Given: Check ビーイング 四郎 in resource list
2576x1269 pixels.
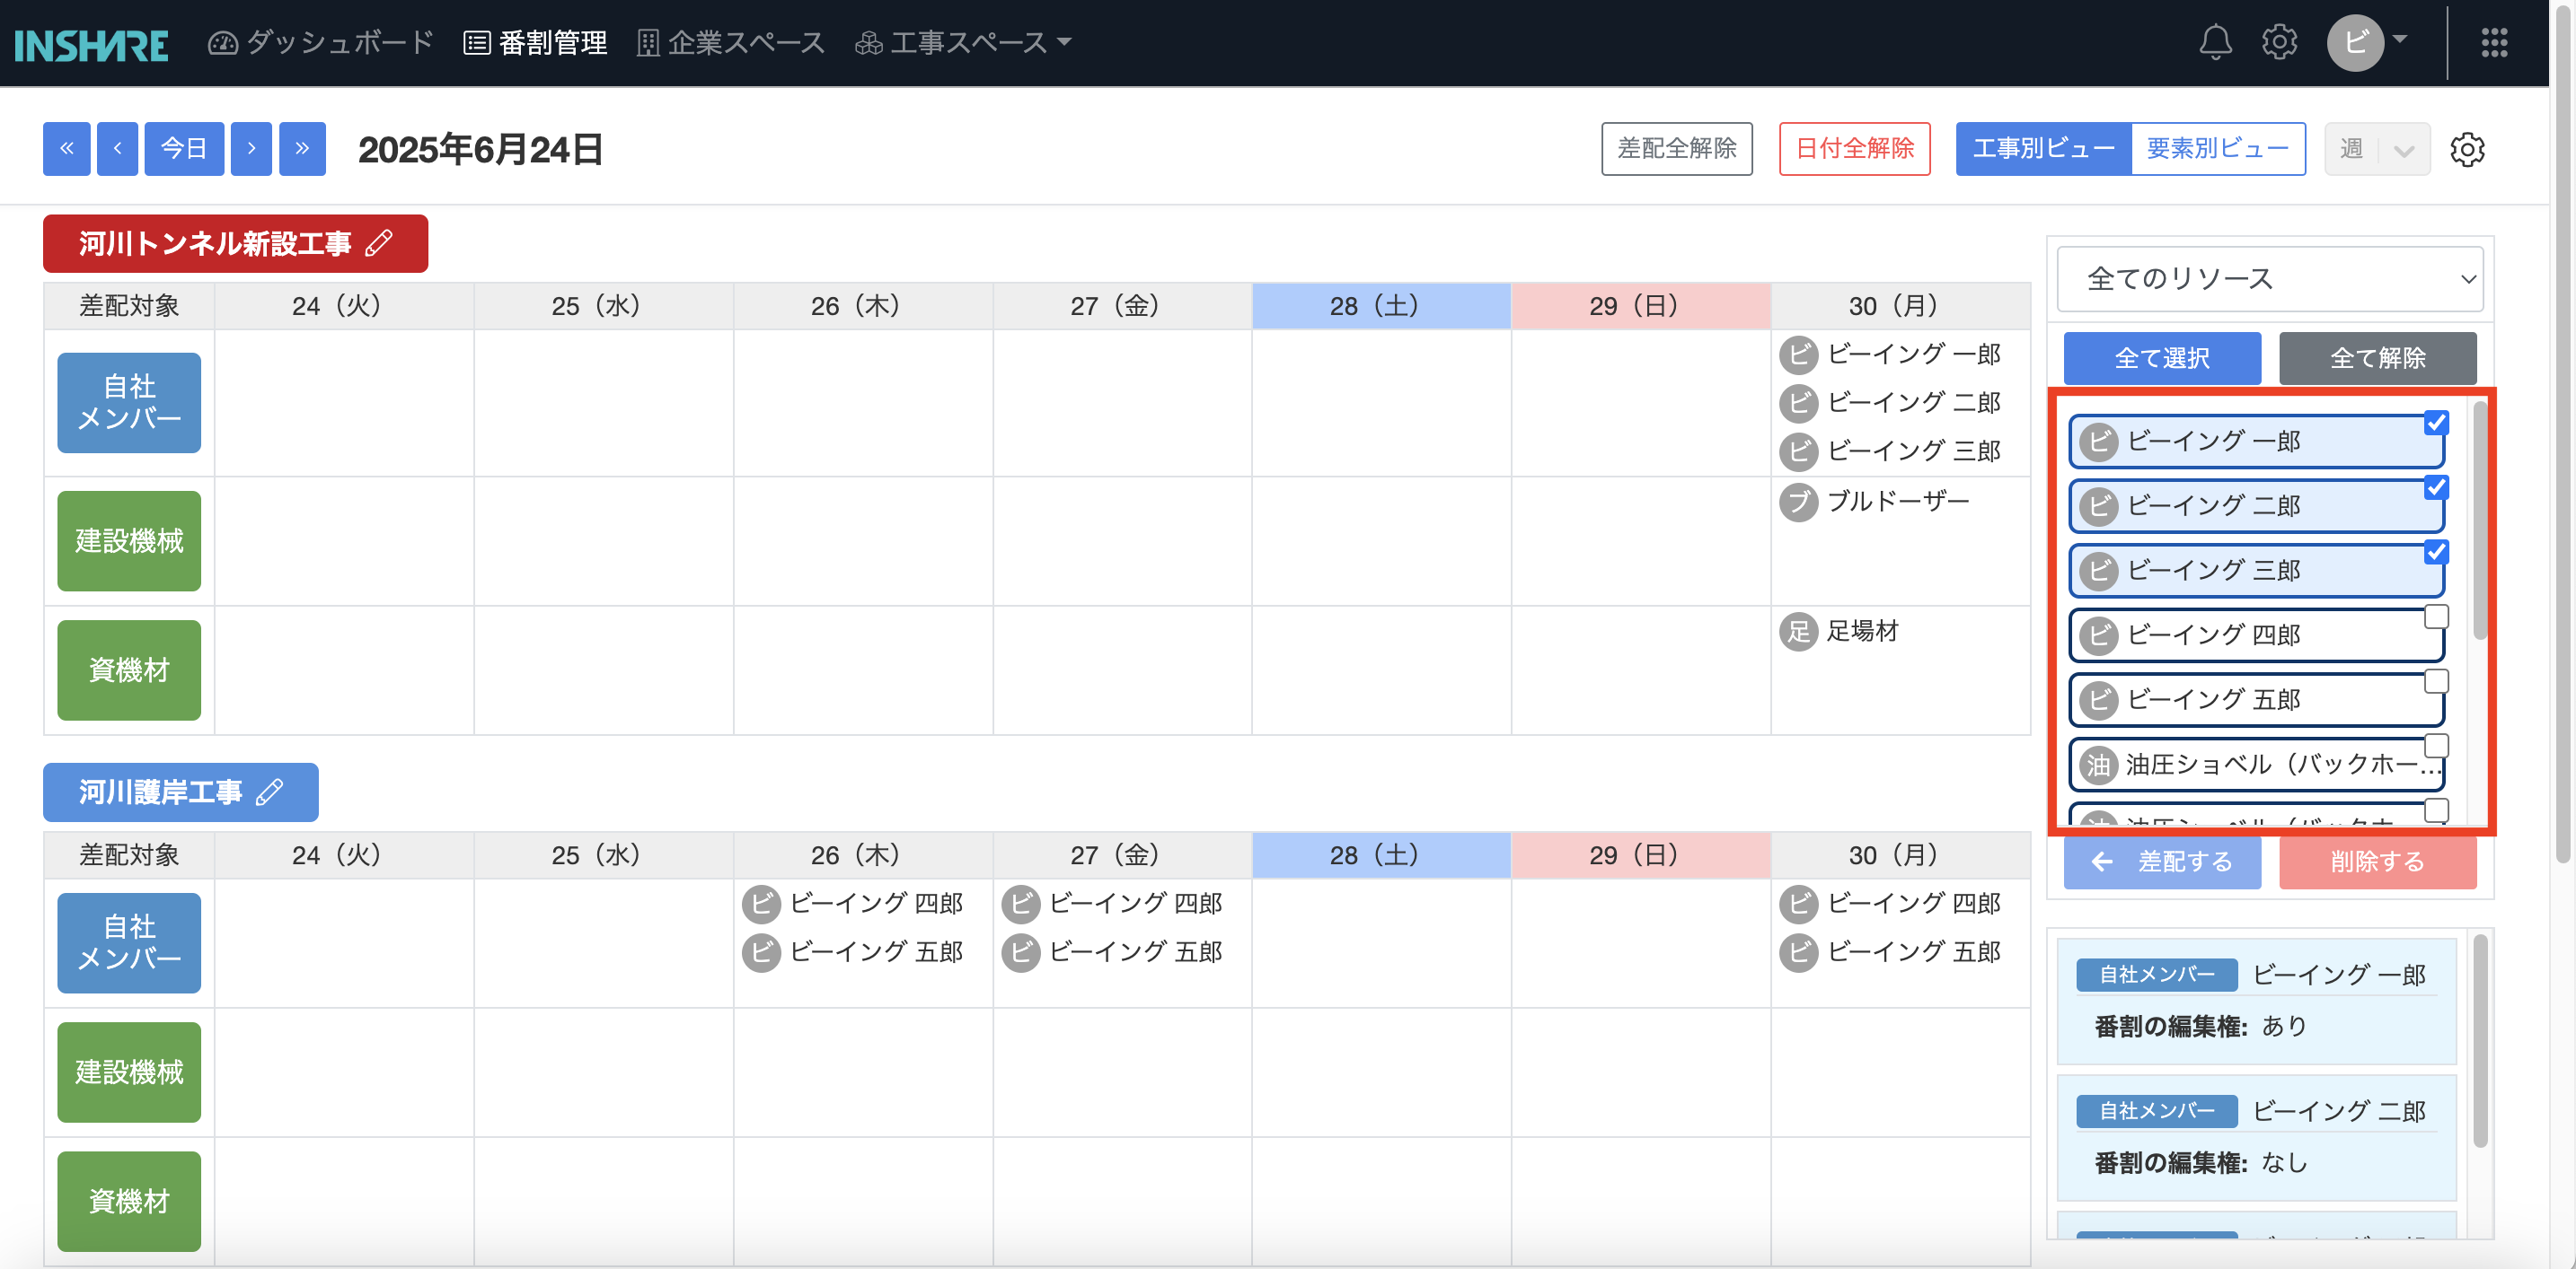Looking at the screenshot, I should coord(2436,617).
